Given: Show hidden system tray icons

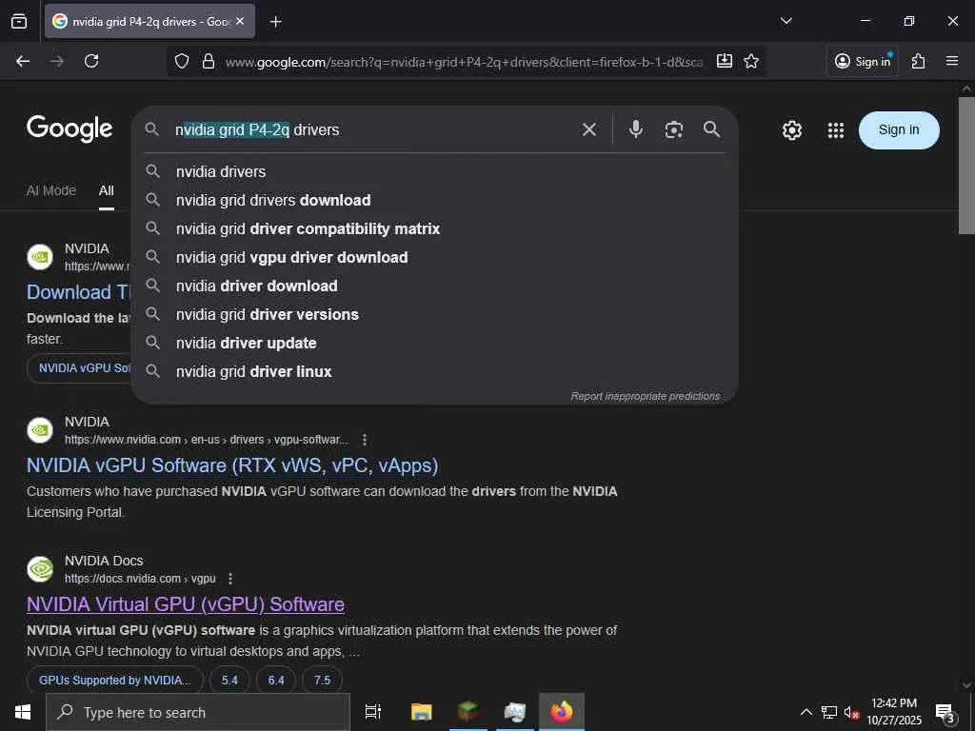Looking at the screenshot, I should click(806, 712).
